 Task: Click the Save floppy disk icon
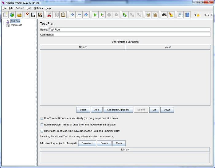[x=33, y=15]
